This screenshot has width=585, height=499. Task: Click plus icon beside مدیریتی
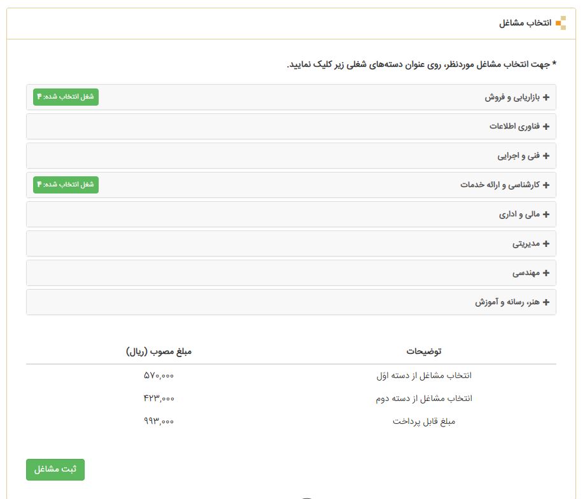click(x=546, y=244)
